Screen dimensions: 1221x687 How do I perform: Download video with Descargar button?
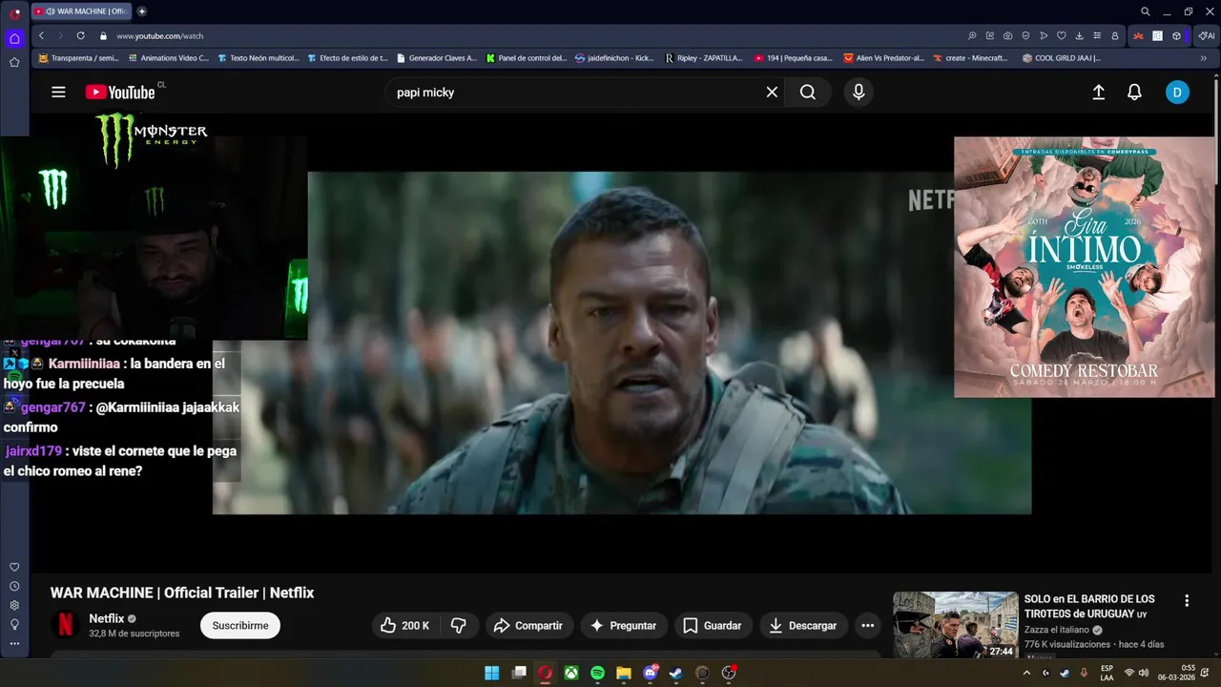coord(802,626)
